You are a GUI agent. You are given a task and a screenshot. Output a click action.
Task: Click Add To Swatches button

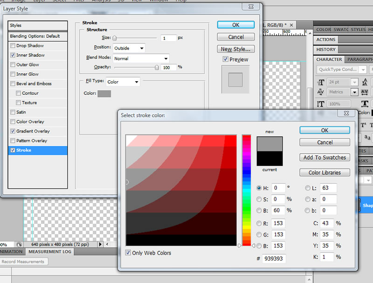[325, 157]
